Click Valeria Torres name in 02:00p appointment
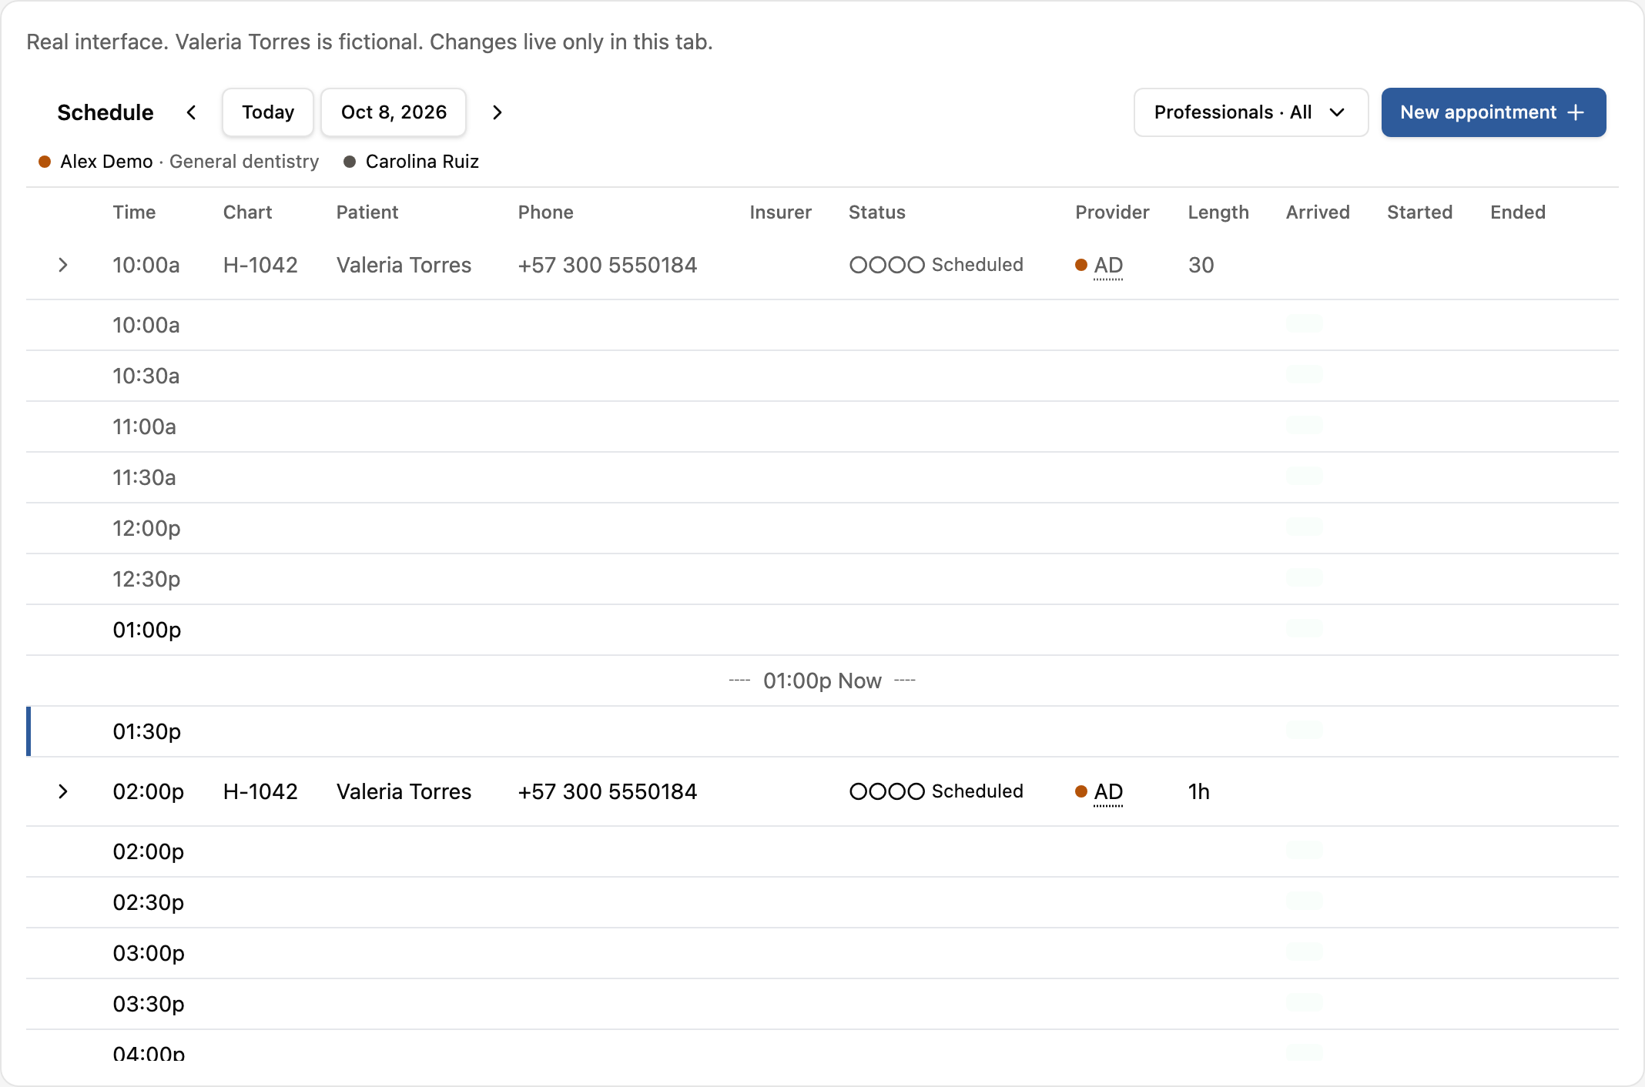1645x1087 pixels. click(x=404, y=791)
